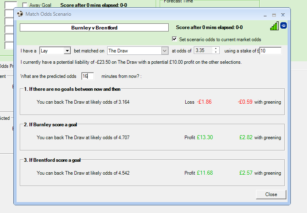Open the Lay bet type dropdown

[x=67, y=51]
